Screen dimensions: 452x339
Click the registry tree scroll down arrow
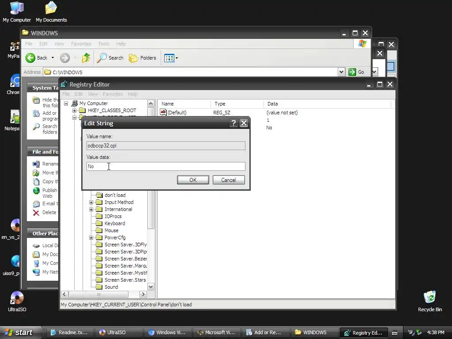[151, 287]
